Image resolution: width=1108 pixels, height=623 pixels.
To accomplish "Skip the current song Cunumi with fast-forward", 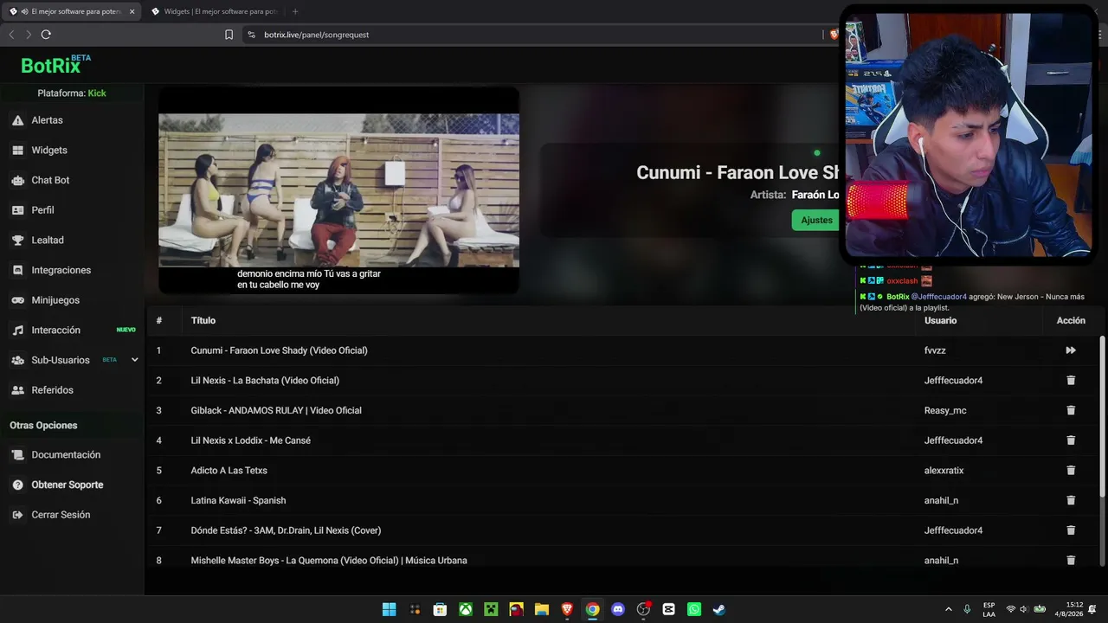I will pos(1071,350).
